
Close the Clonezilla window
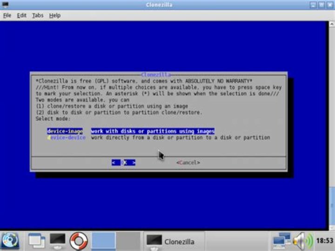coord(330,5)
